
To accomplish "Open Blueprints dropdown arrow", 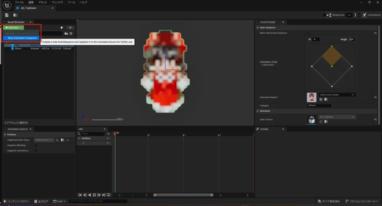I will (349, 15).
